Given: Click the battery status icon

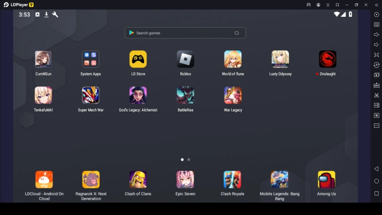Looking at the screenshot, I should (x=351, y=15).
